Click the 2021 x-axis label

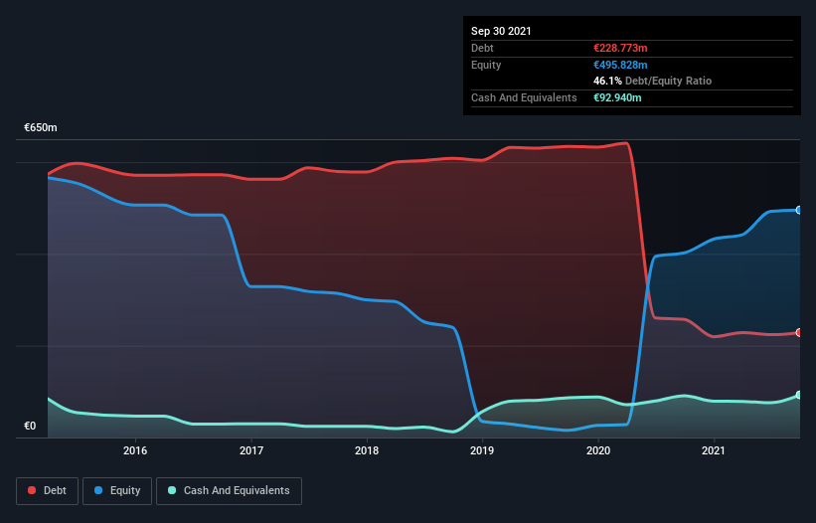click(x=714, y=450)
